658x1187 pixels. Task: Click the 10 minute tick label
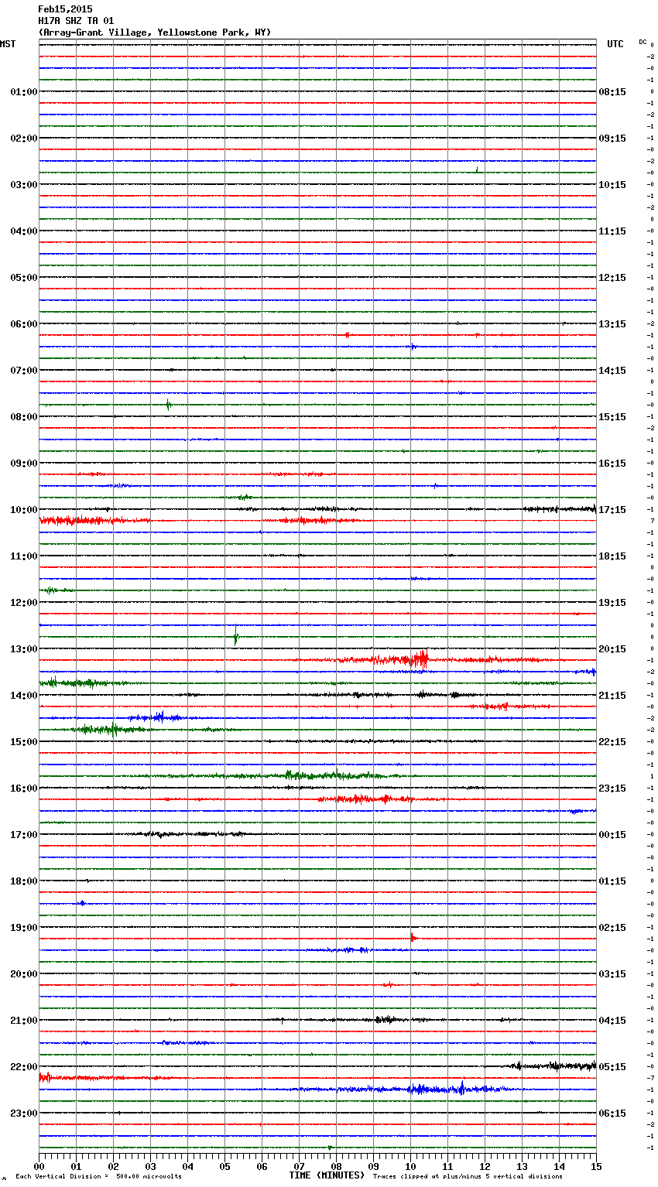pos(410,1166)
